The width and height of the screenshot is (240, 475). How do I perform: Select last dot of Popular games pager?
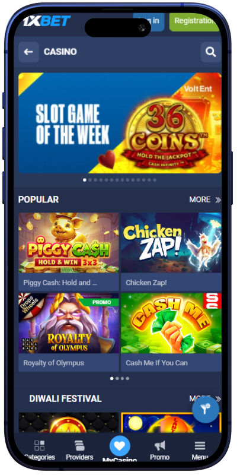[127, 378]
